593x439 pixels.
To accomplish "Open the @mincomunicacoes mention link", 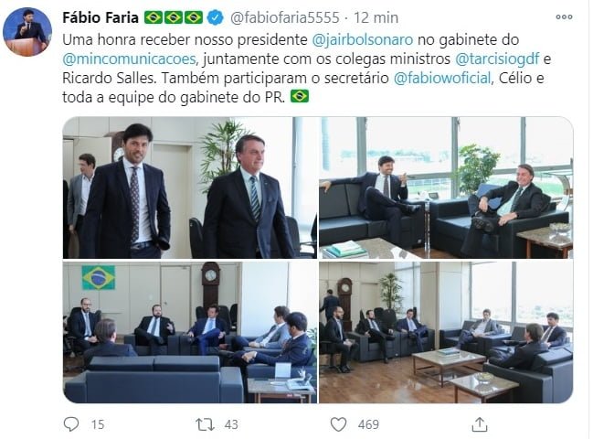I will tap(129, 59).
